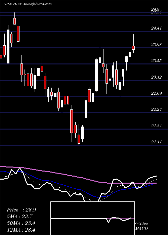This screenshot has width=168, height=235.
Task: Click the 5MA : 23.7 readout
Action: click(x=19, y=217)
